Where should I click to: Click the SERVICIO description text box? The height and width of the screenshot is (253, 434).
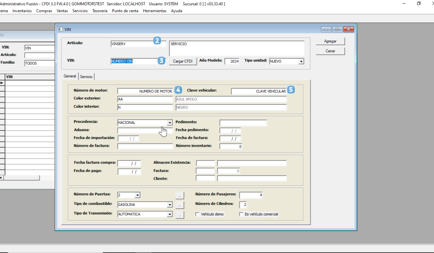click(237, 48)
